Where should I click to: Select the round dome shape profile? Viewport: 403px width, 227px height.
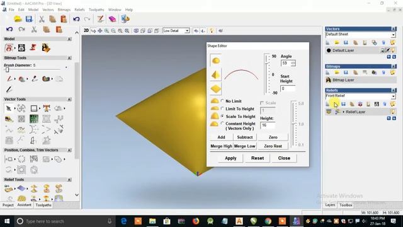click(215, 61)
